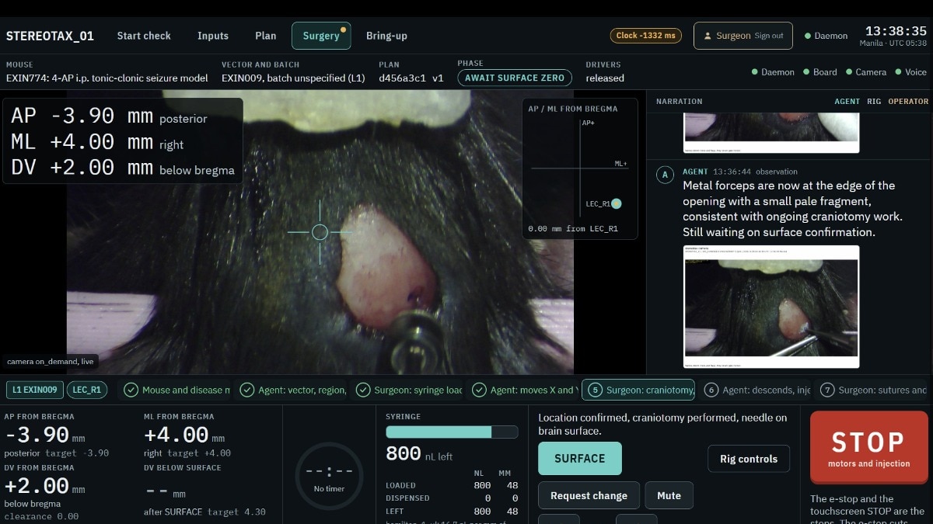Image resolution: width=933 pixels, height=524 pixels.
Task: Click the mouse EXIN774 description
Action: tap(107, 78)
